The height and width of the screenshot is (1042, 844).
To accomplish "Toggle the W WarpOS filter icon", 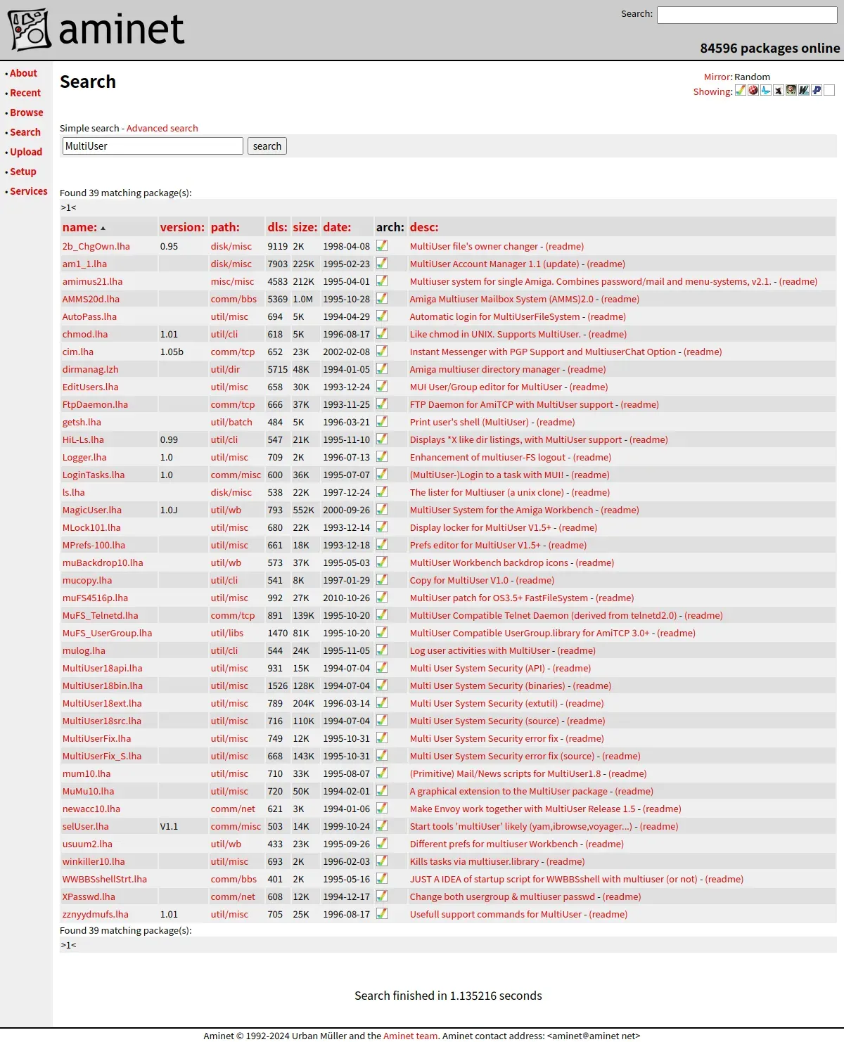I will pyautogui.click(x=804, y=90).
